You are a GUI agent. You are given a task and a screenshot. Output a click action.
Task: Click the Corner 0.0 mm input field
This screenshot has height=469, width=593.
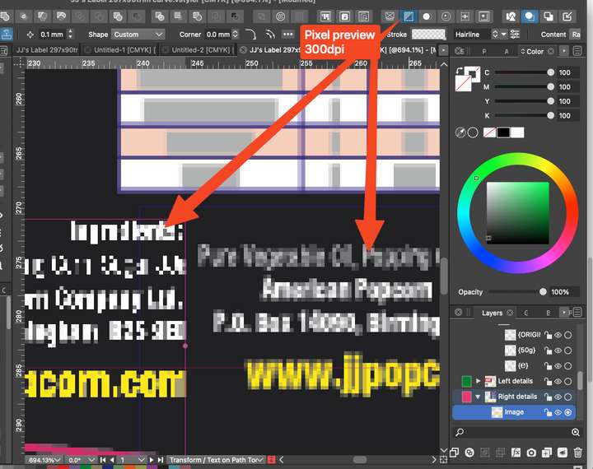pos(218,35)
